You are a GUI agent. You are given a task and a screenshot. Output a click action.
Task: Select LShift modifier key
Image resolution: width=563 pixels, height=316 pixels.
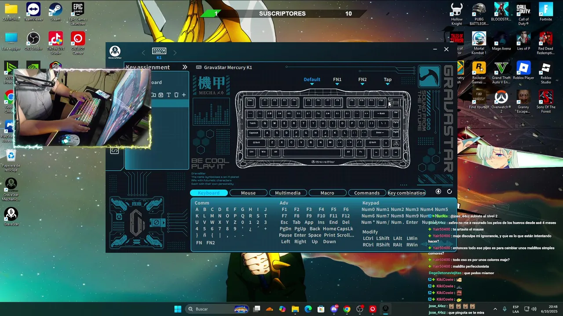click(383, 238)
